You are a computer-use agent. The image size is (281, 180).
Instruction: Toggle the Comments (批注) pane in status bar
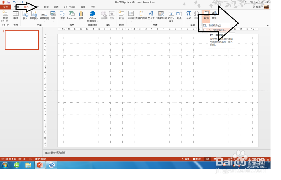pyautogui.click(x=197, y=159)
